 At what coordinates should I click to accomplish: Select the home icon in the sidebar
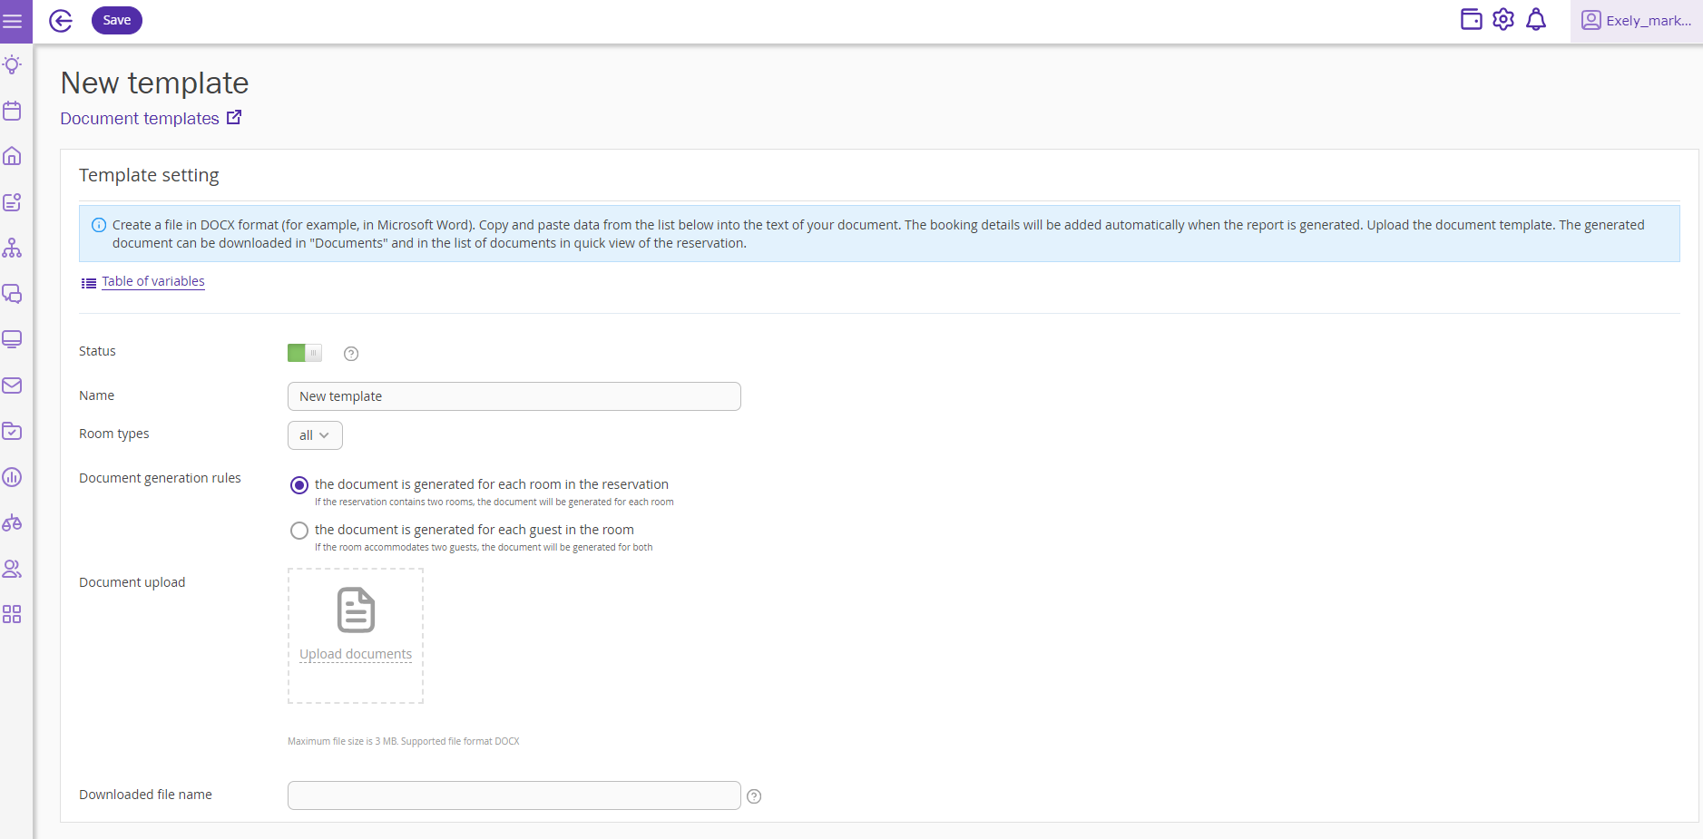click(x=12, y=156)
